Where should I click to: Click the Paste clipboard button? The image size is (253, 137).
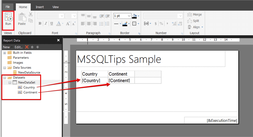coord(22,19)
